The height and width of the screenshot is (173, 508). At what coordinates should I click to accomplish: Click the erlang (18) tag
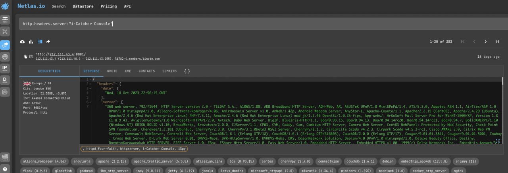coord(466,162)
